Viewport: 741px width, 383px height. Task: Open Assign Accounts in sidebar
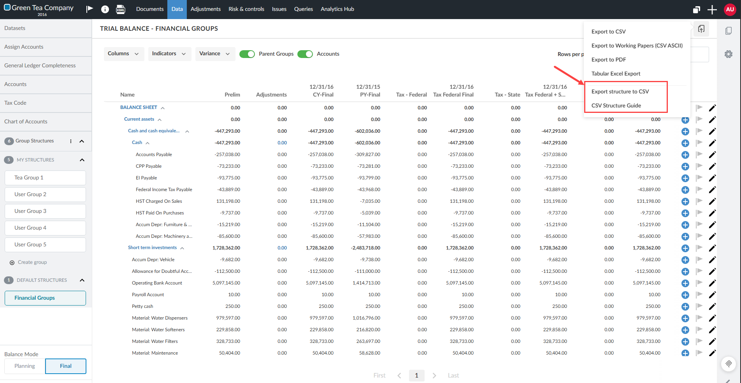point(46,47)
